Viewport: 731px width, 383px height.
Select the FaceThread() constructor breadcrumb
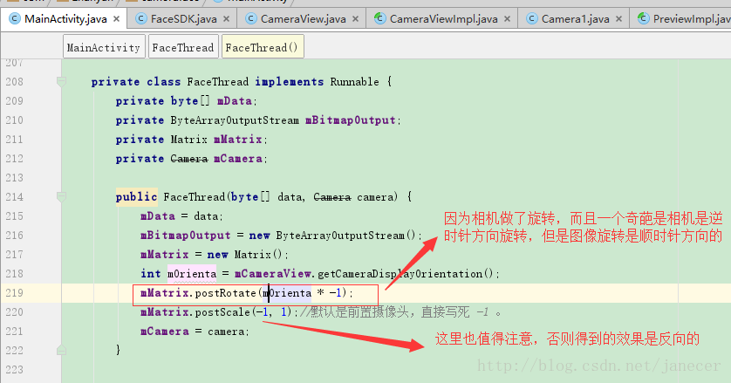click(x=263, y=47)
